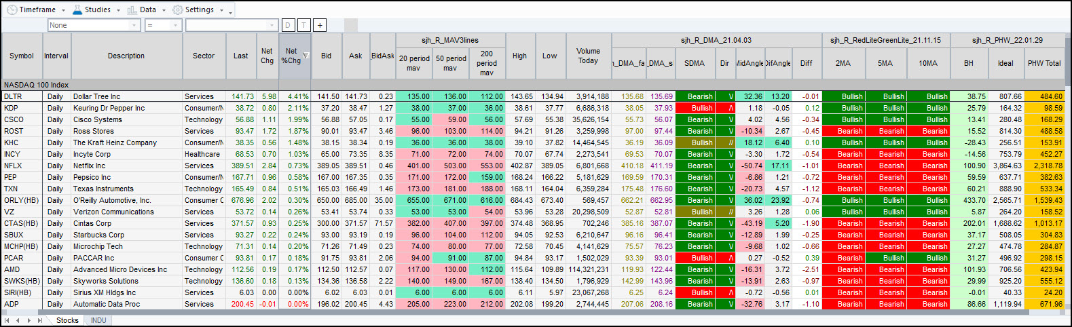This screenshot has width=1072, height=327.
Task: Go to next sheet tab arrow
Action: point(29,320)
